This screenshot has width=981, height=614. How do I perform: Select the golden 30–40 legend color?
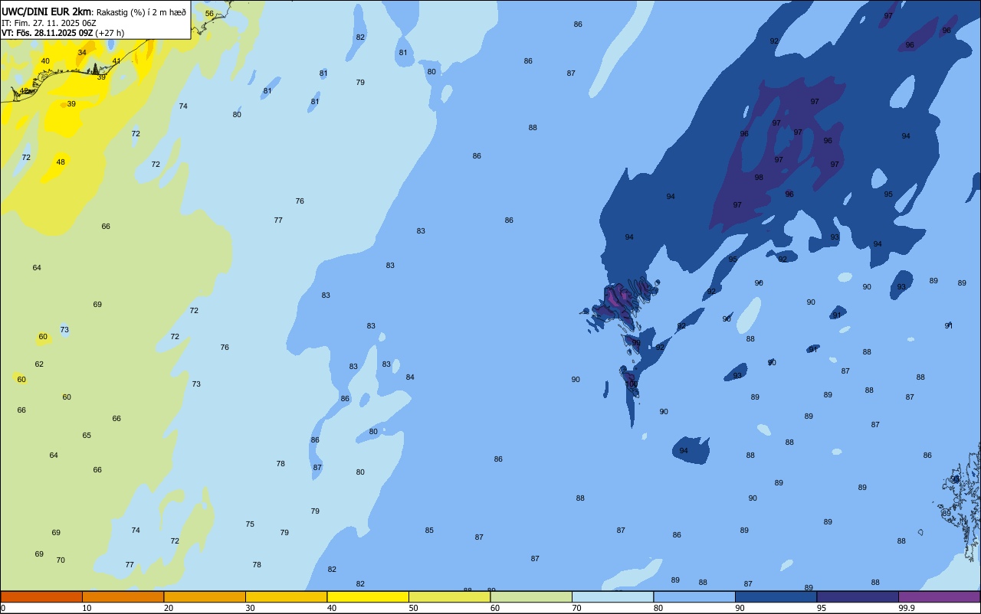[x=286, y=596]
